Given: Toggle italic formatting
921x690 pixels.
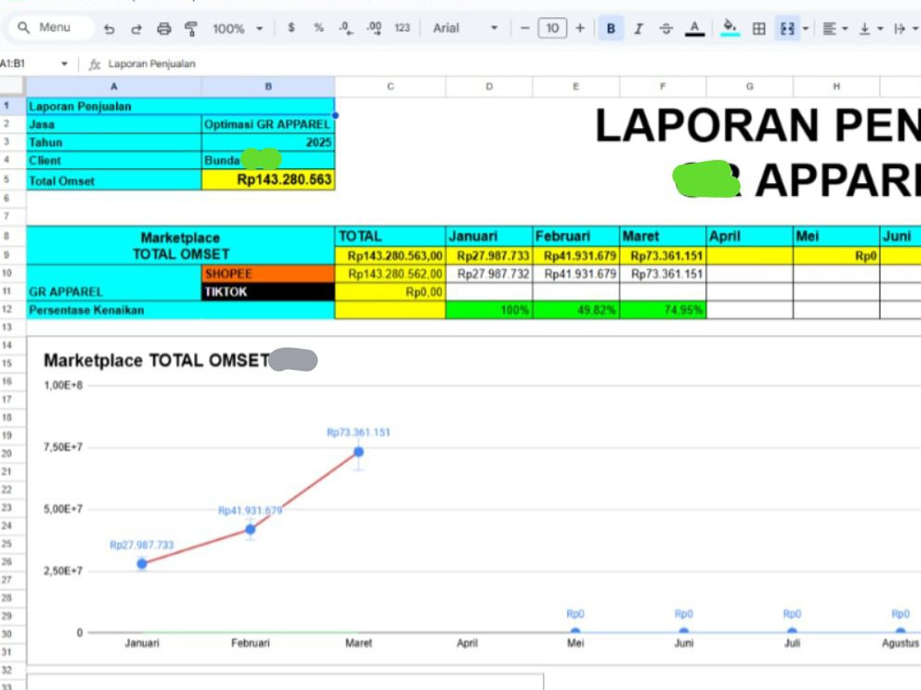Looking at the screenshot, I should tap(638, 29).
